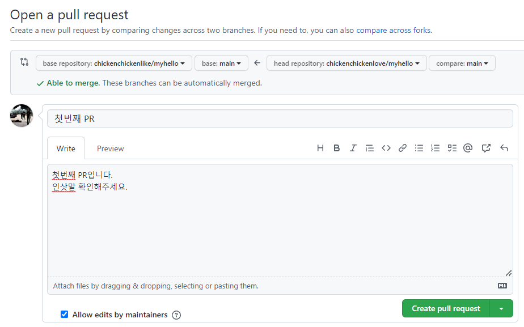The height and width of the screenshot is (327, 524).
Task: Click into the description text area
Action: (280, 220)
